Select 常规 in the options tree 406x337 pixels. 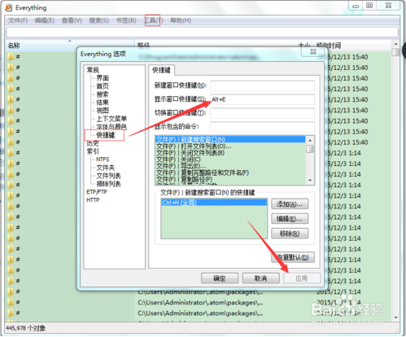93,70
